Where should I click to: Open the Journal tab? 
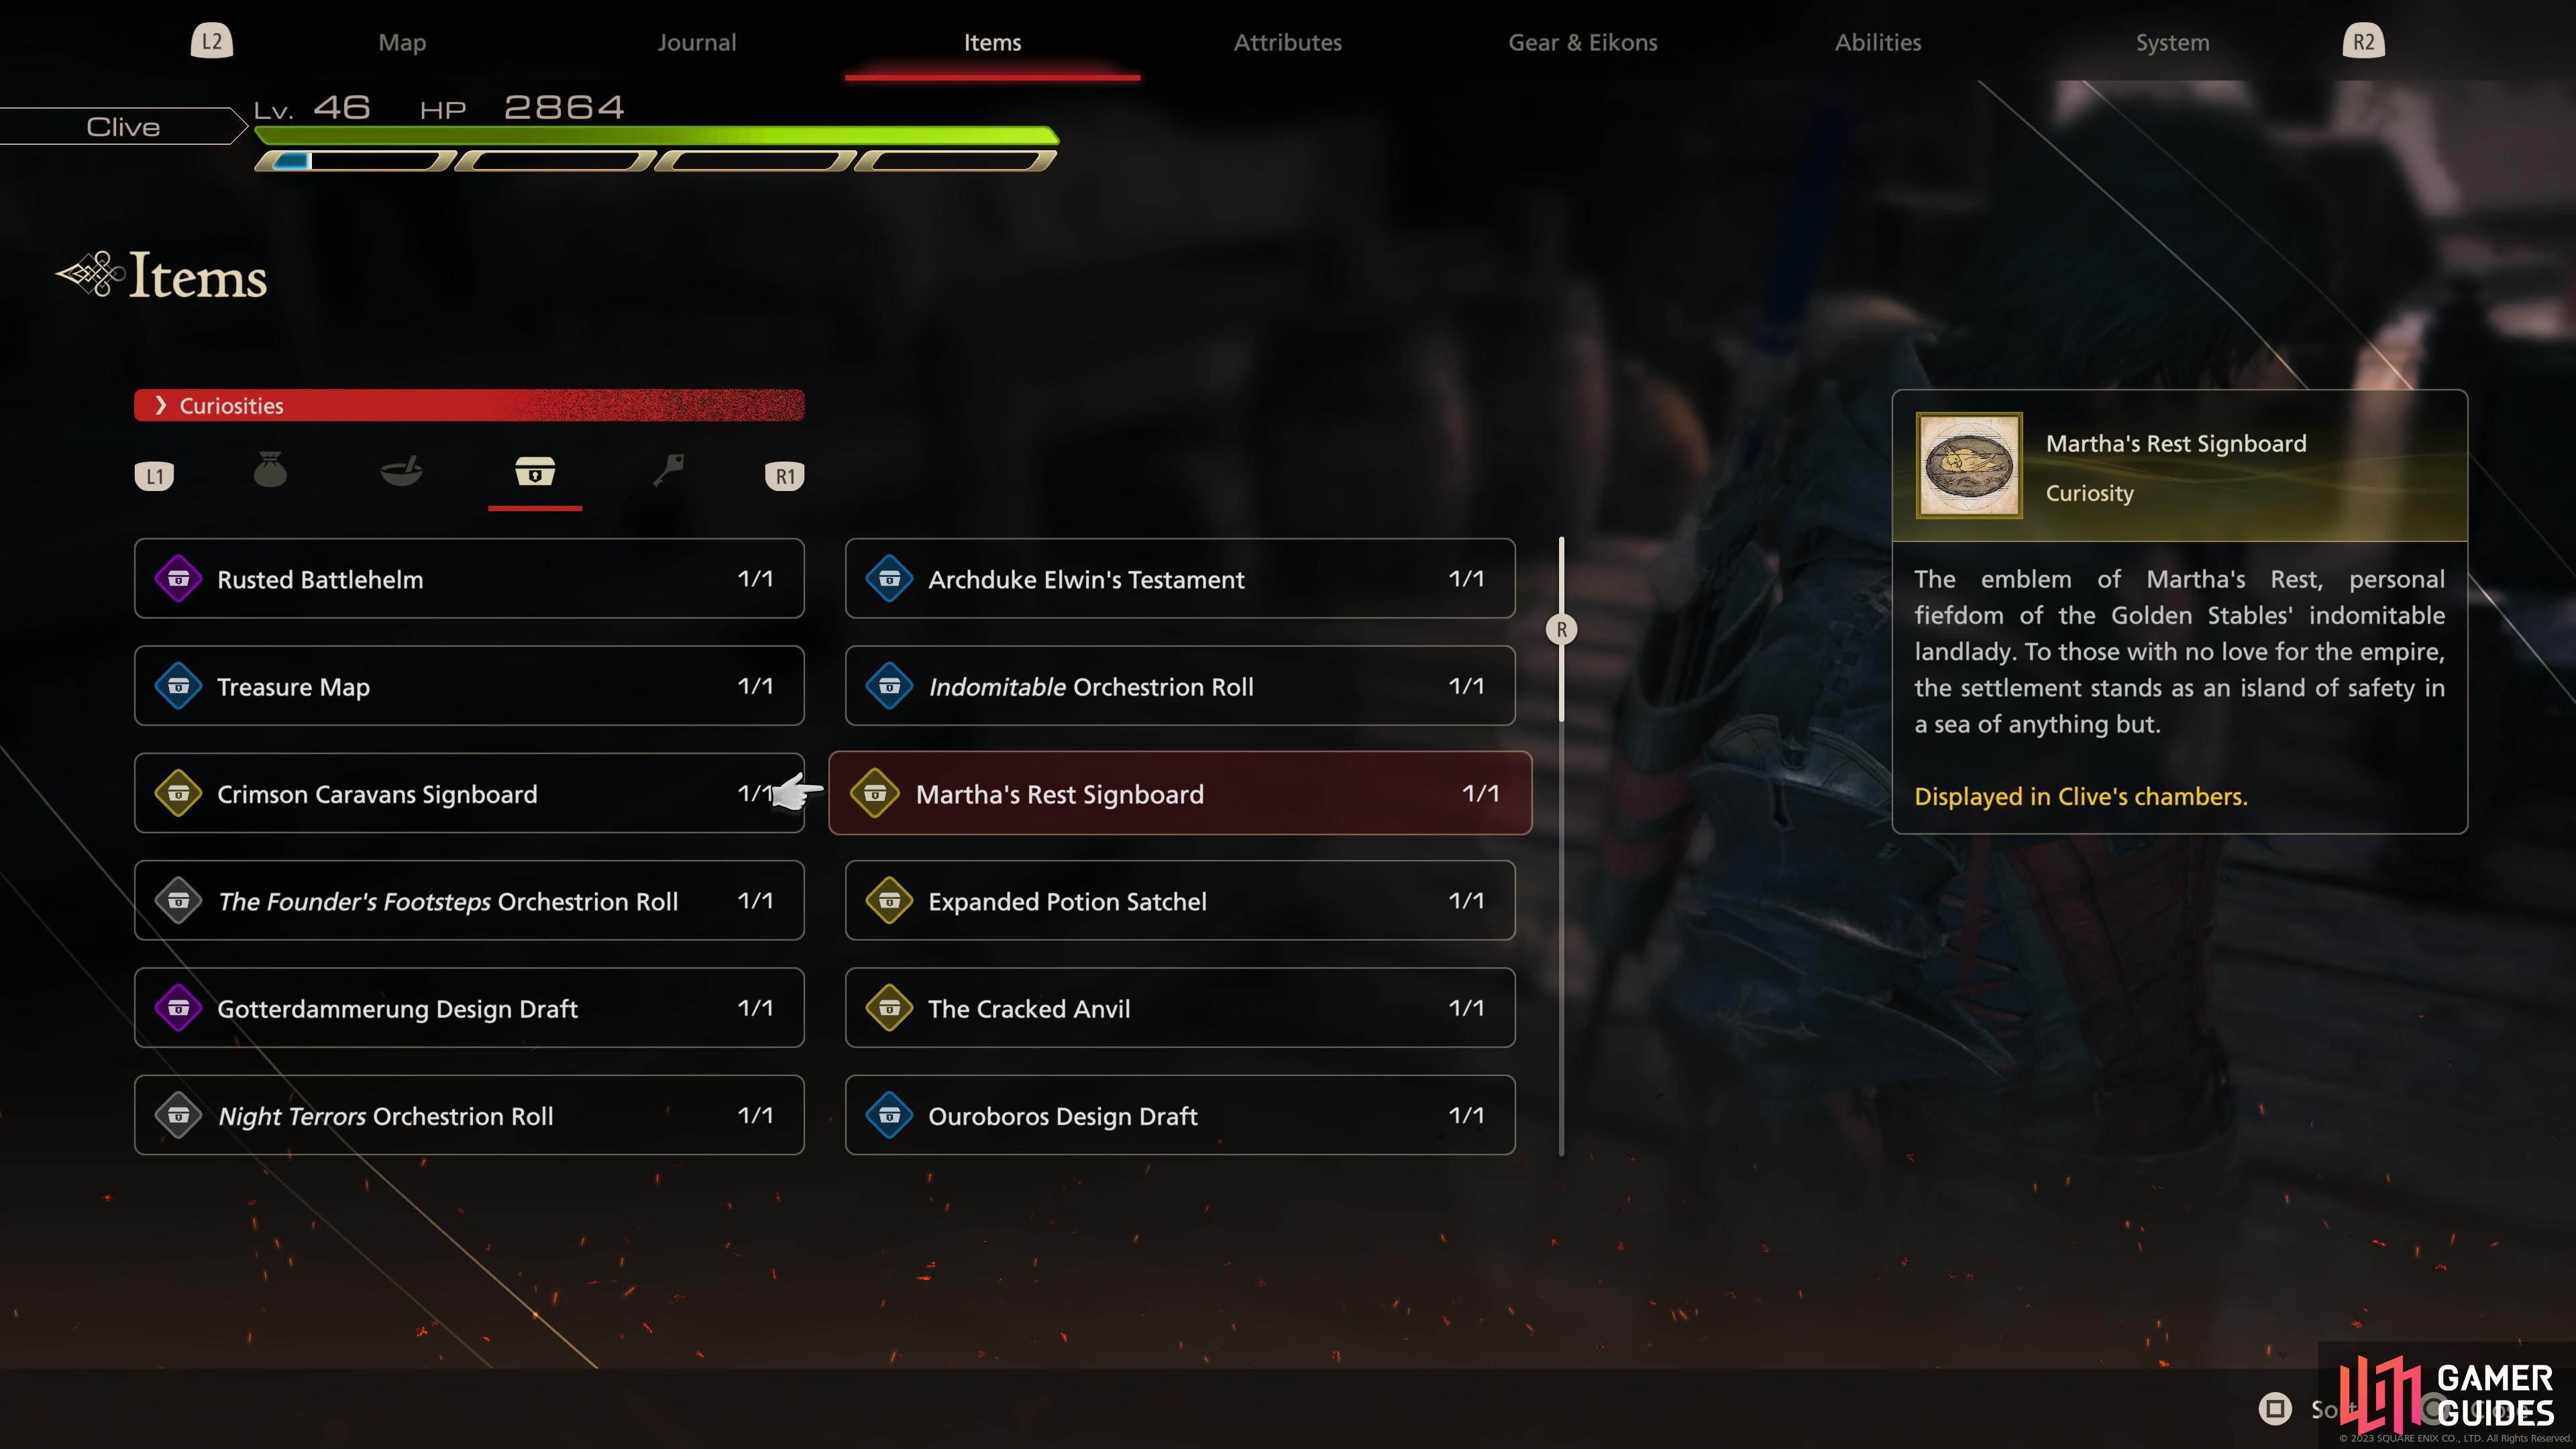click(x=697, y=42)
